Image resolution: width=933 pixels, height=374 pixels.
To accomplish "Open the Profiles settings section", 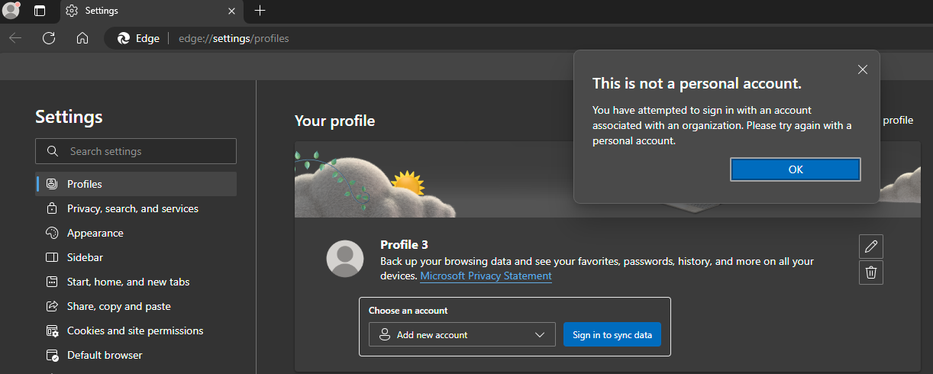I will 136,184.
